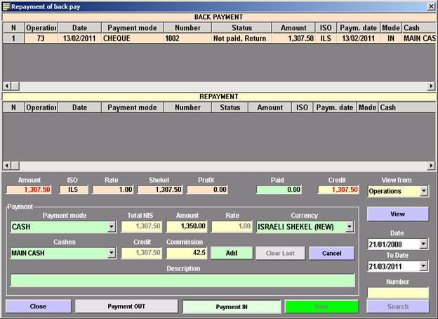The image size is (438, 319).
Task: Click the Close button at bottom left
Action: (x=38, y=306)
